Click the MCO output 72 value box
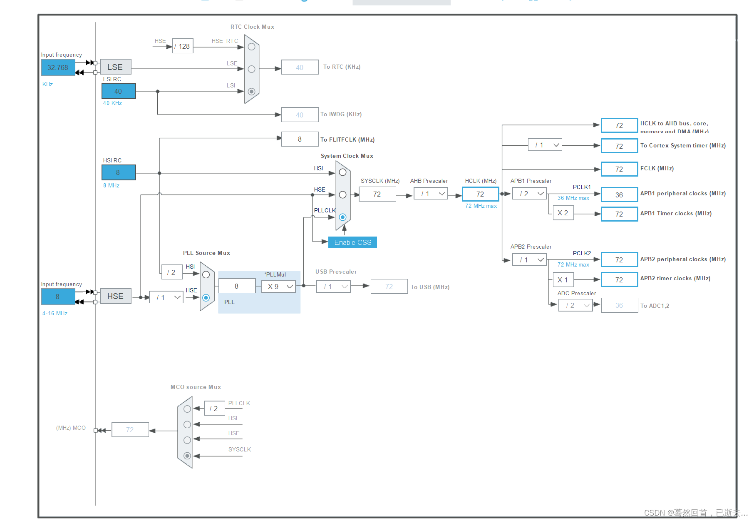This screenshot has width=754, height=521. (130, 430)
